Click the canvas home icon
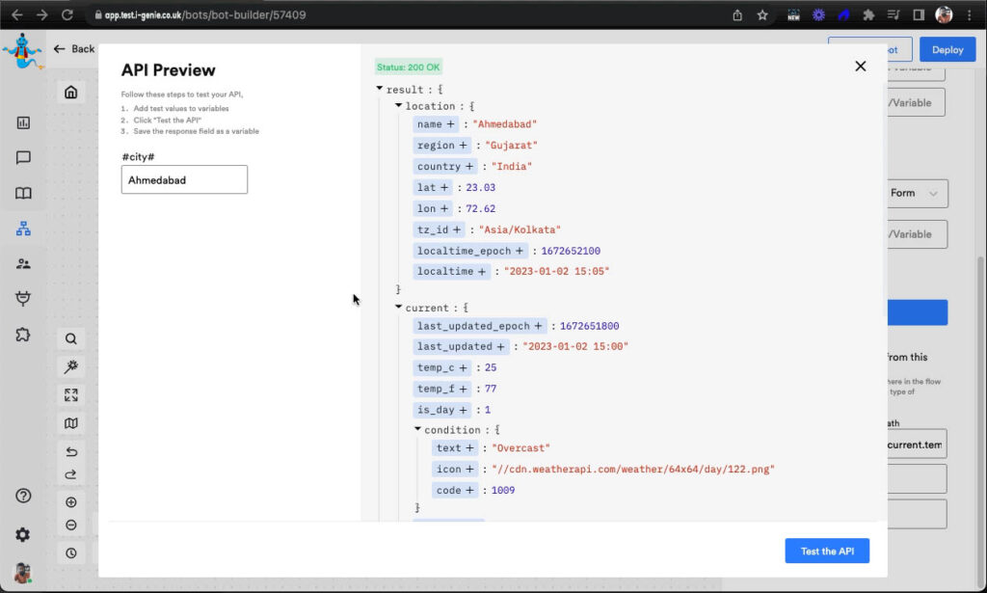The width and height of the screenshot is (987, 593). pos(71,93)
